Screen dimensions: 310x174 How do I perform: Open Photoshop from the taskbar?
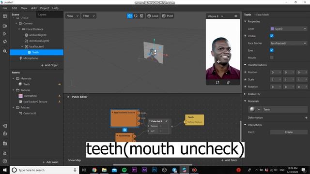click(x=154, y=170)
